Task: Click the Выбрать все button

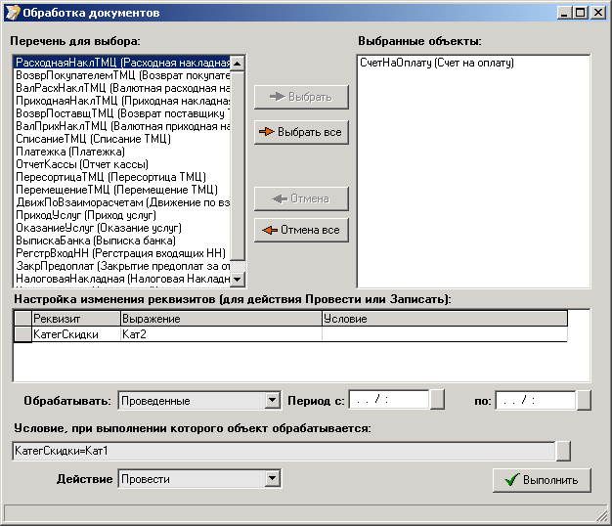Action: pos(301,132)
